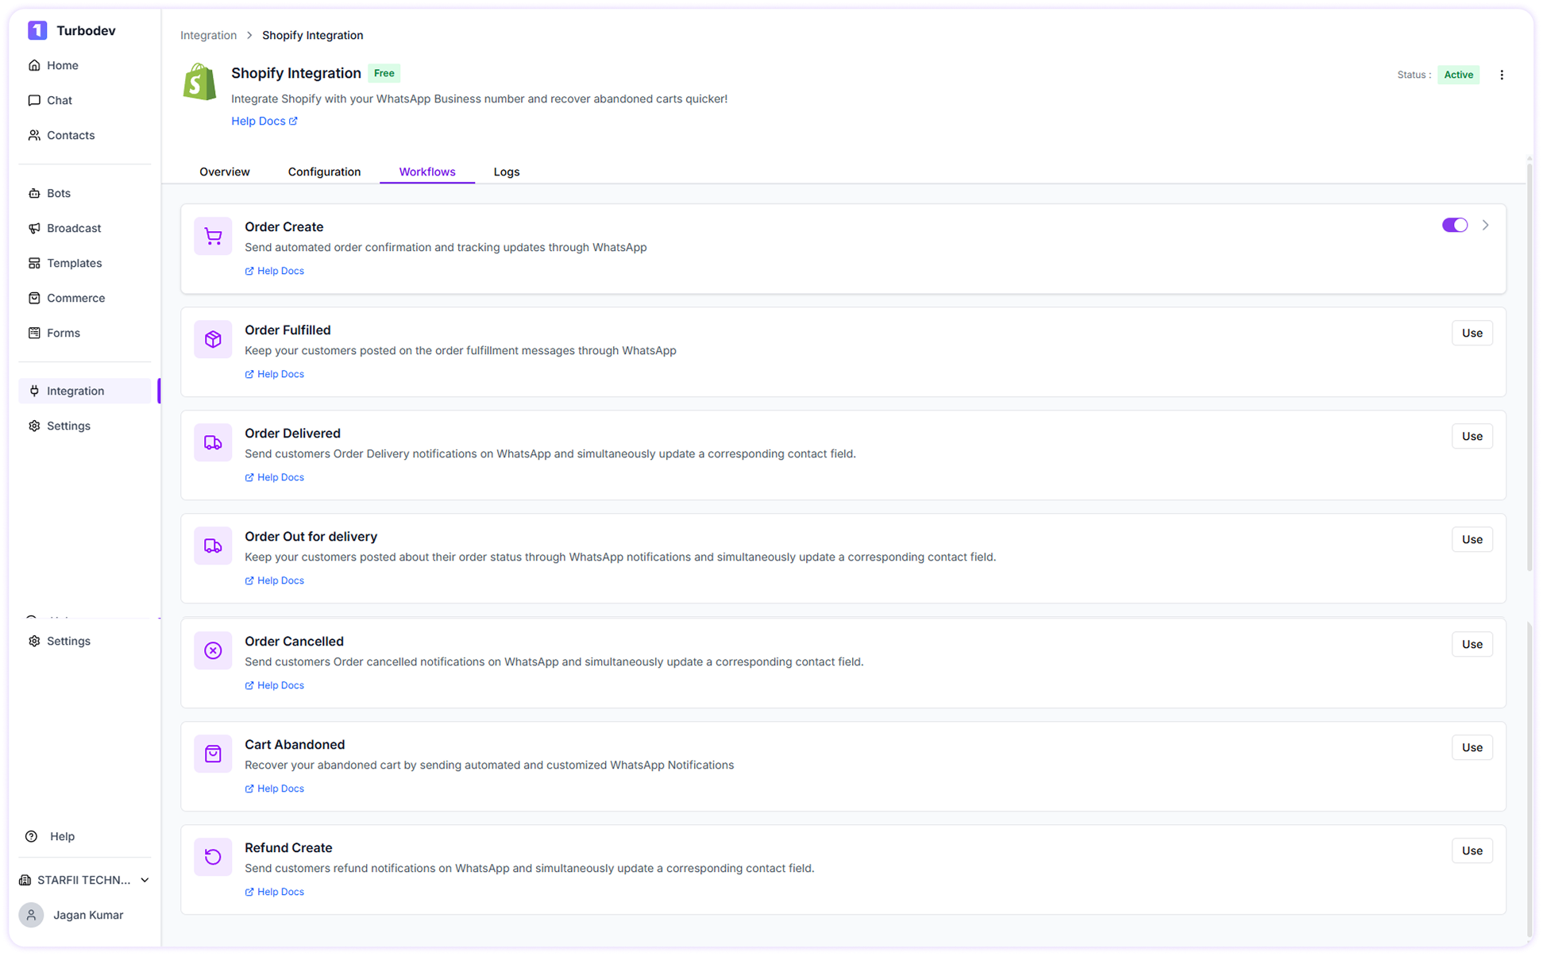Open the Commerce section

(x=75, y=298)
